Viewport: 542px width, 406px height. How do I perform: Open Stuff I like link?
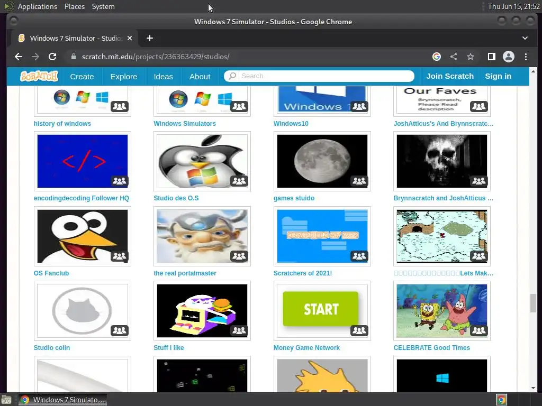tap(169, 348)
